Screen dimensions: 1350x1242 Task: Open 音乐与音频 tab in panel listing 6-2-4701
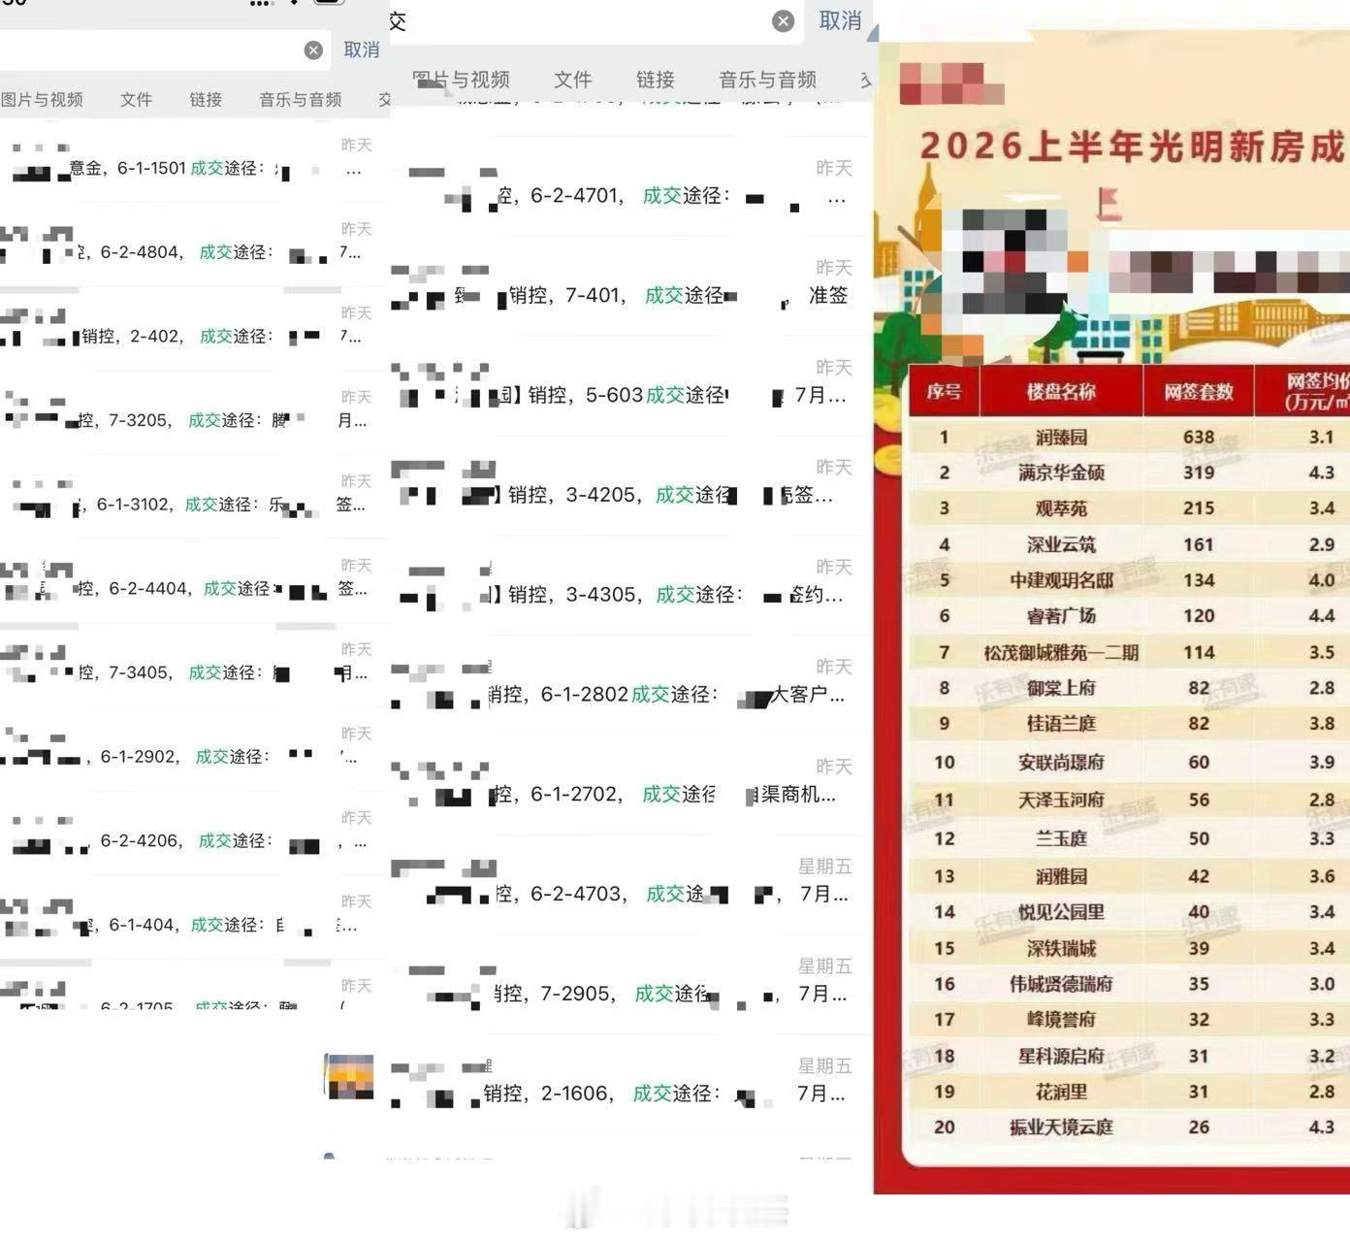click(x=767, y=80)
